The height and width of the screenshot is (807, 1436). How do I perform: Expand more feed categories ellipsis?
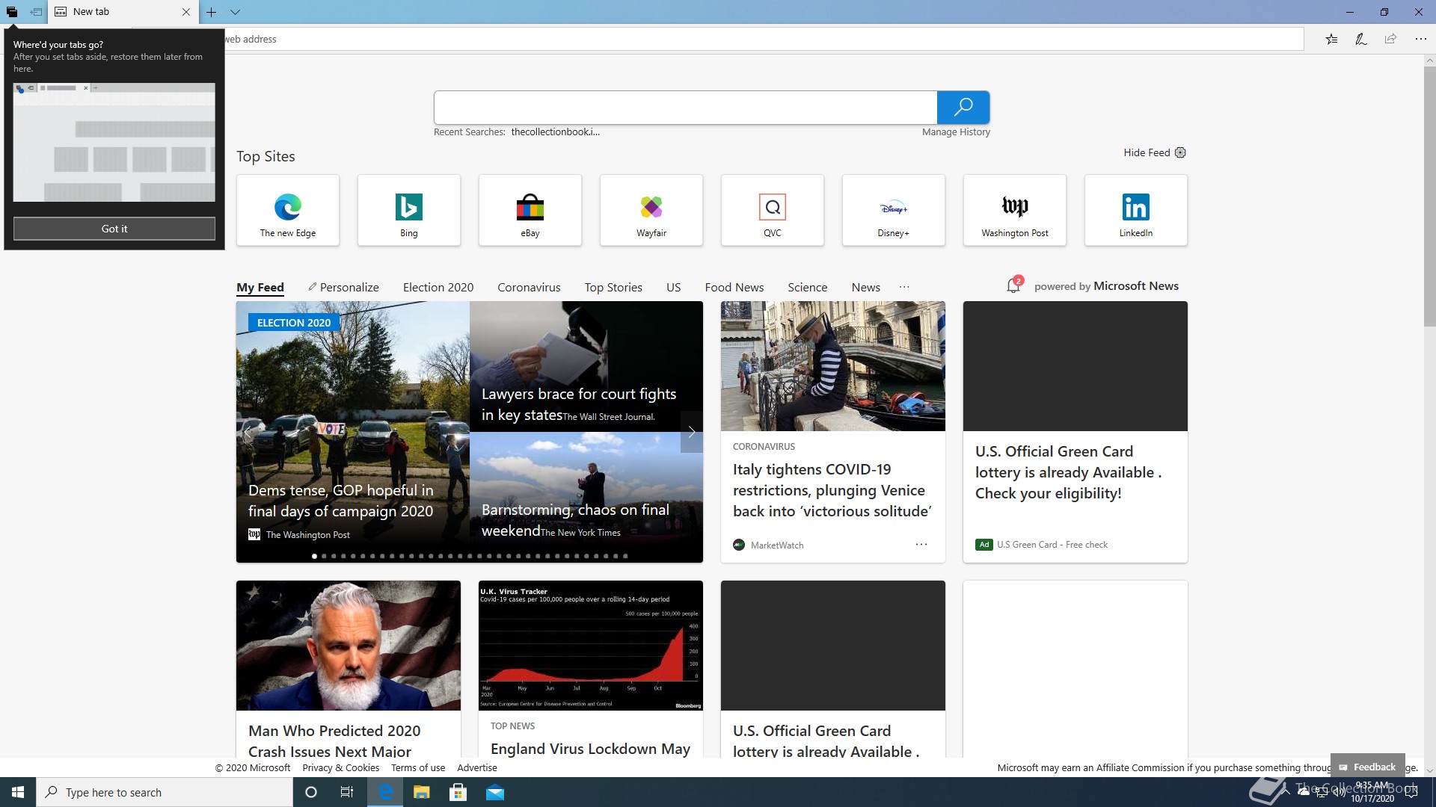[x=904, y=288]
